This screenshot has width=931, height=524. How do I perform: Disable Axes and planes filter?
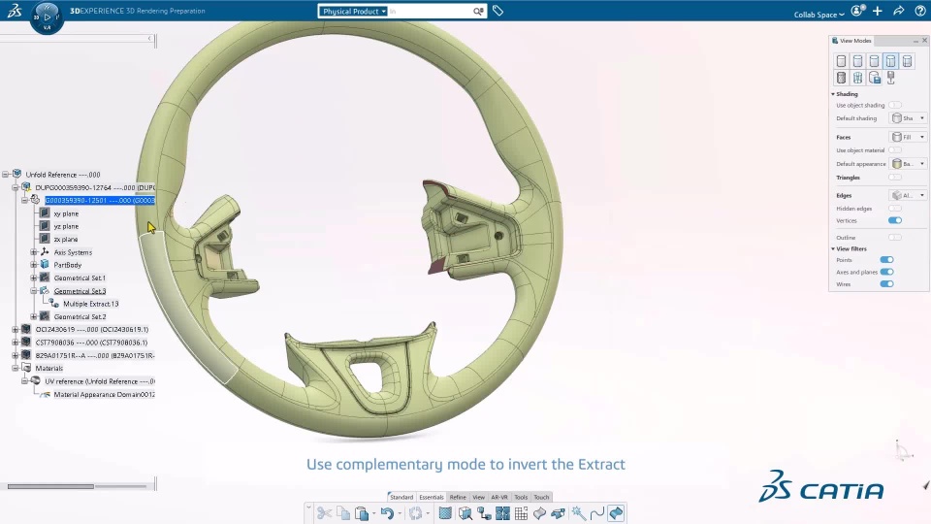point(886,272)
